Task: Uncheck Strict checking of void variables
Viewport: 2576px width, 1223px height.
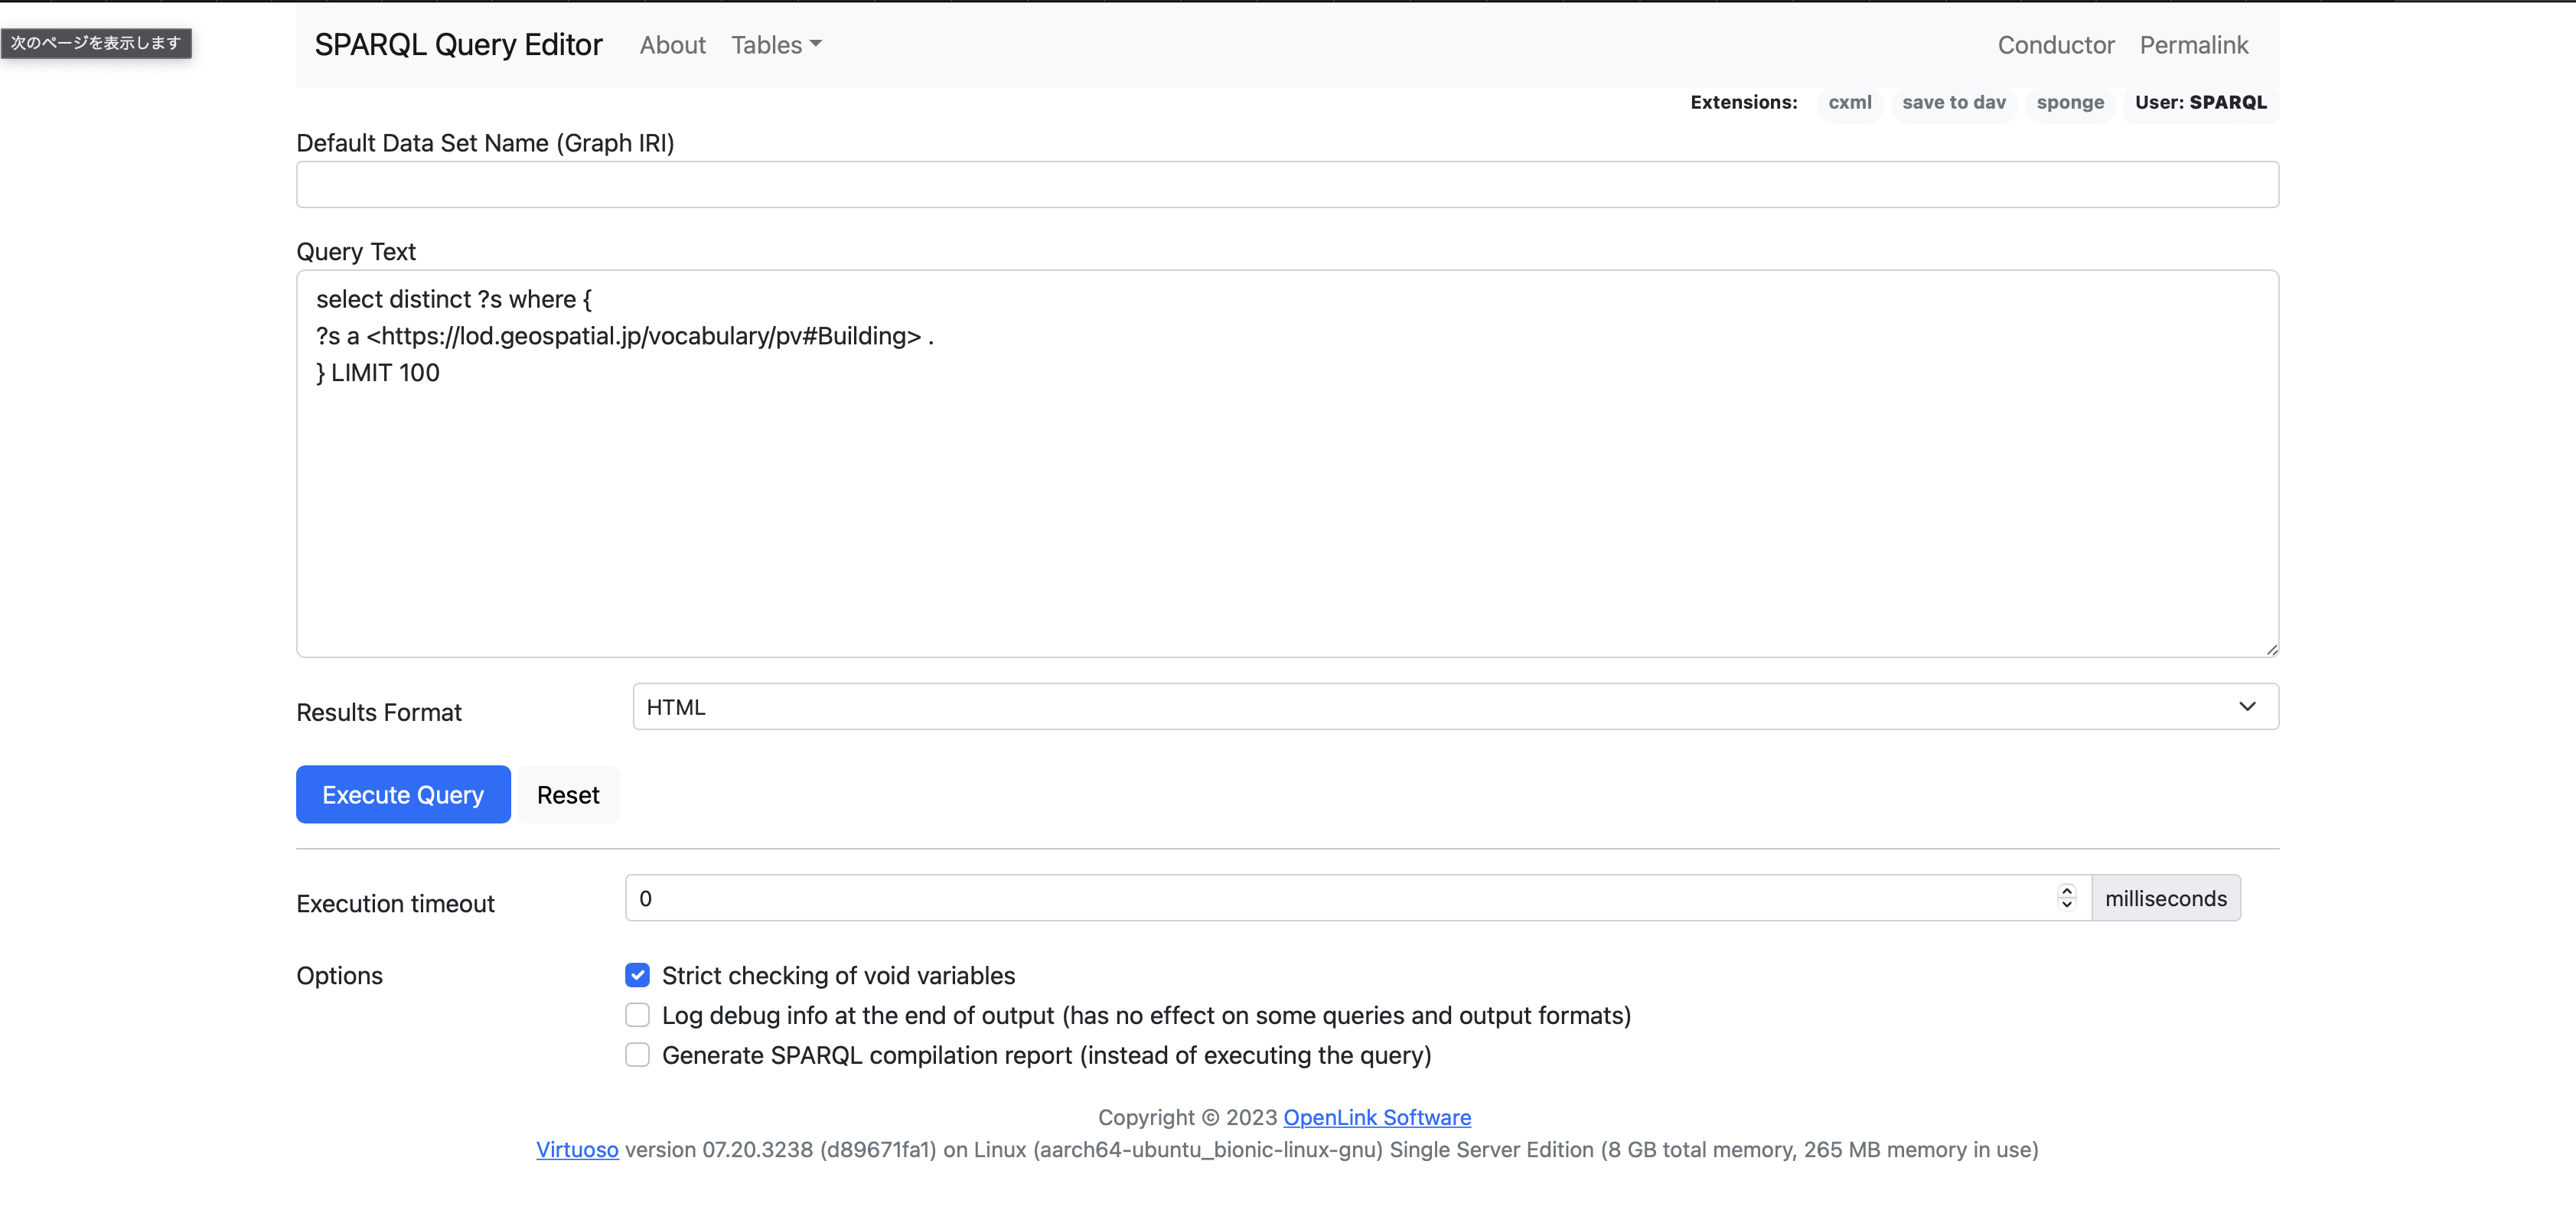Action: pyautogui.click(x=637, y=975)
